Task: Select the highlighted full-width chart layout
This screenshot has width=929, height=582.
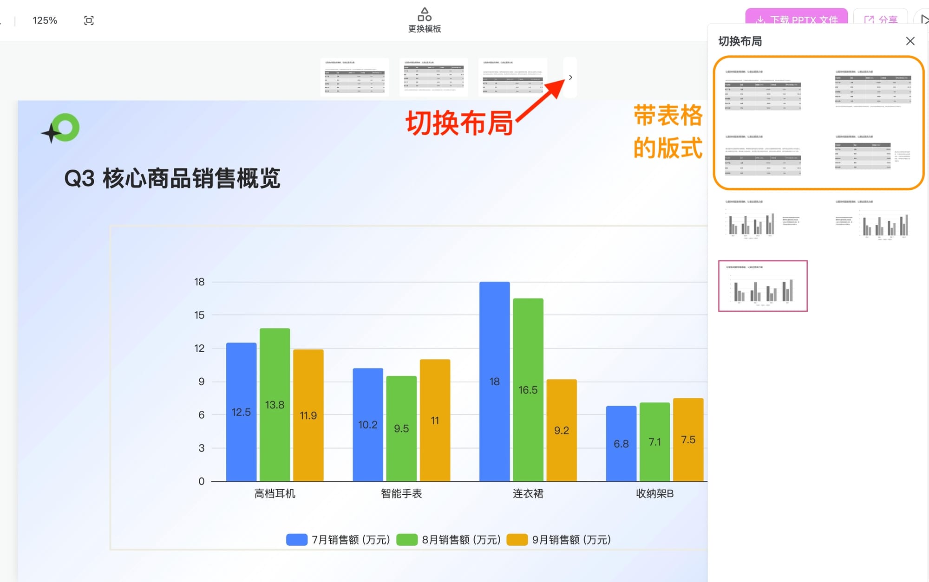Action: click(763, 286)
